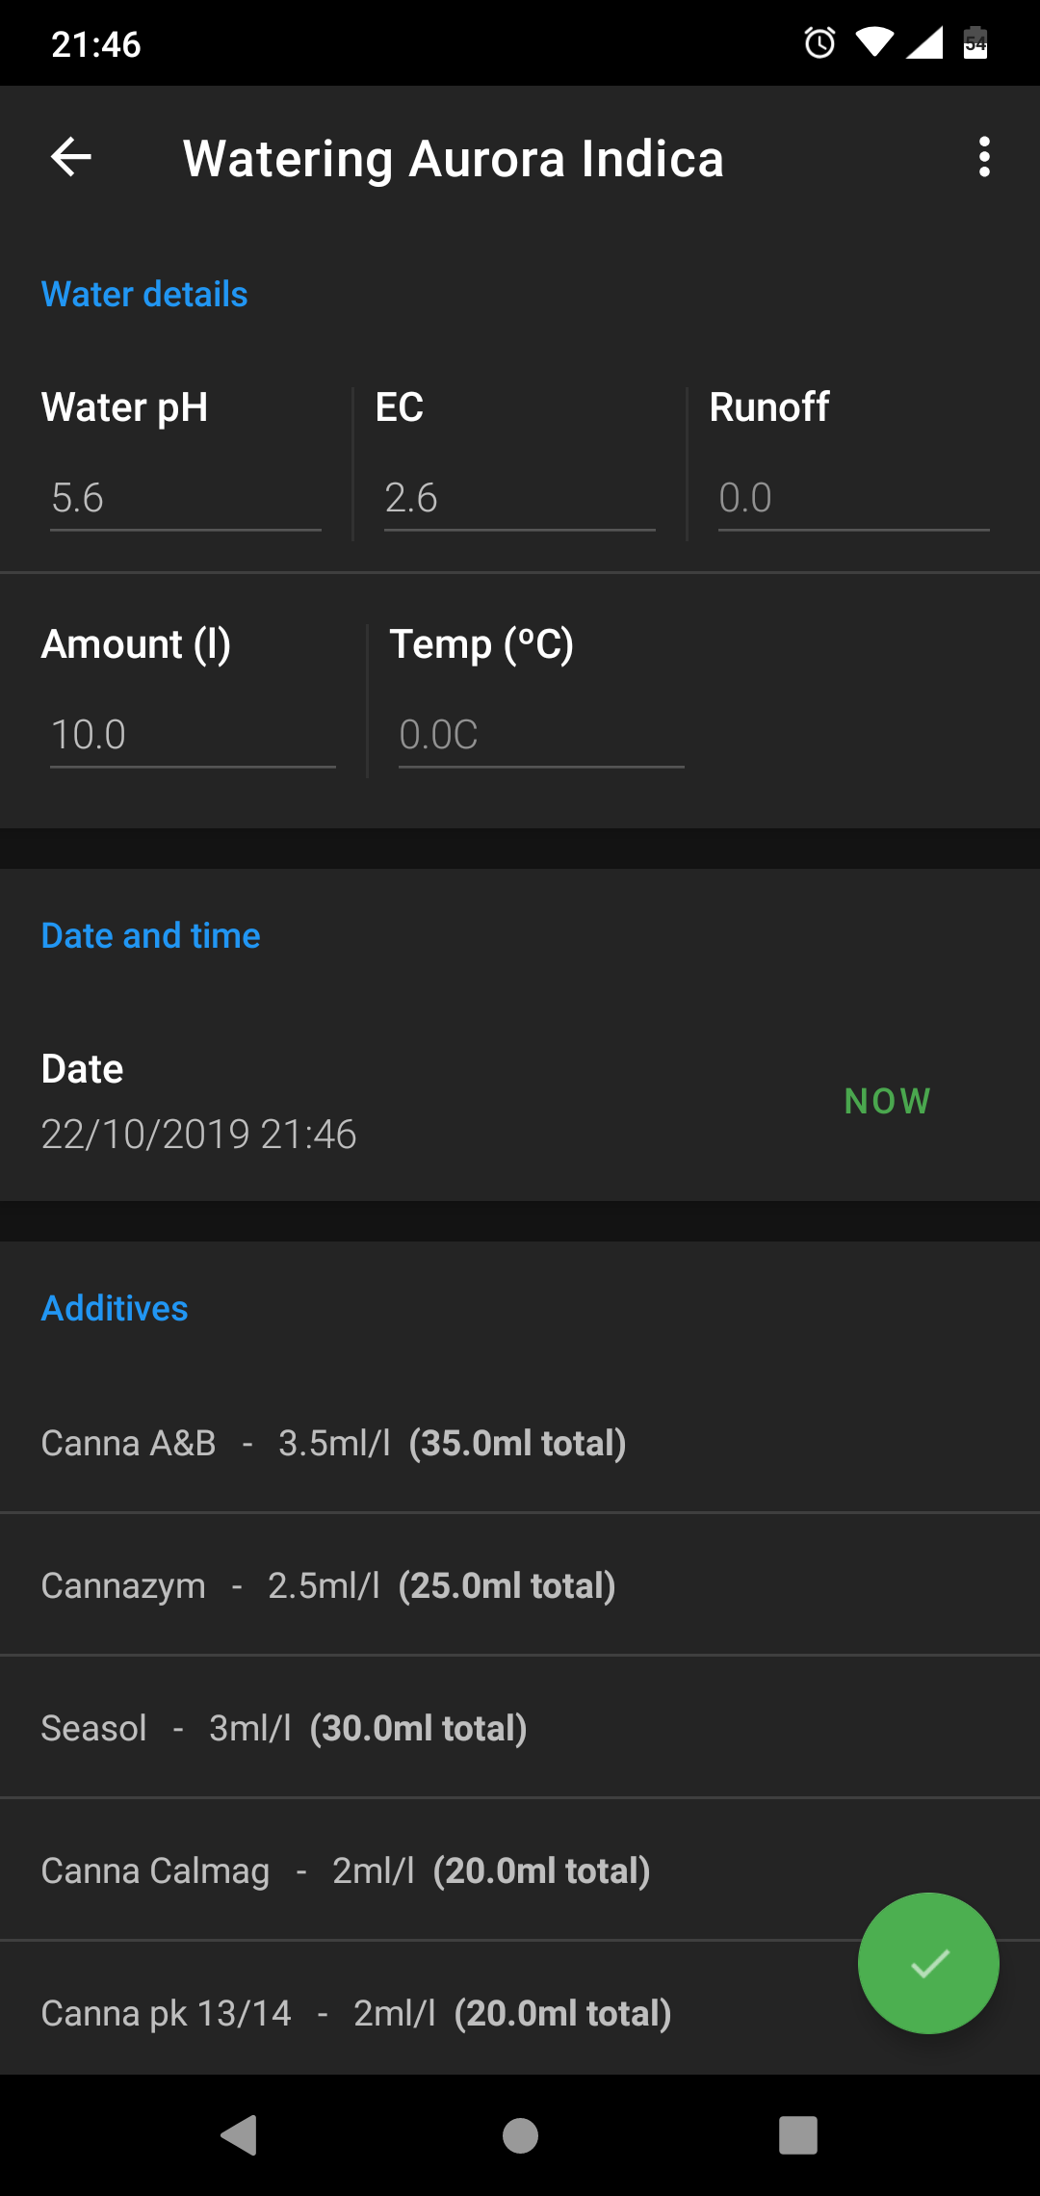
Task: Select the Cannazym additive entry
Action: (327, 1585)
